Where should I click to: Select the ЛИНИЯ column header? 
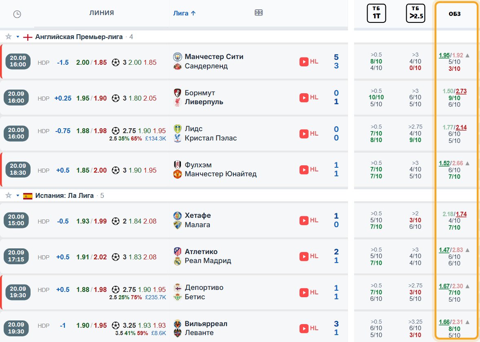coord(101,13)
